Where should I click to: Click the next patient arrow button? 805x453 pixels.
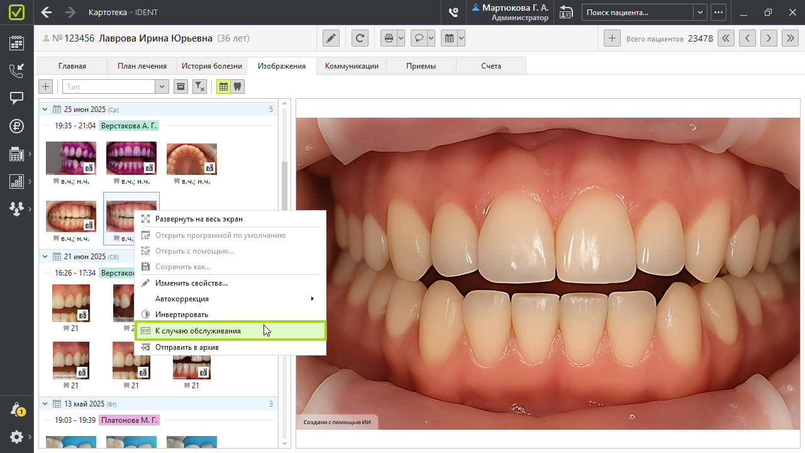click(x=769, y=38)
